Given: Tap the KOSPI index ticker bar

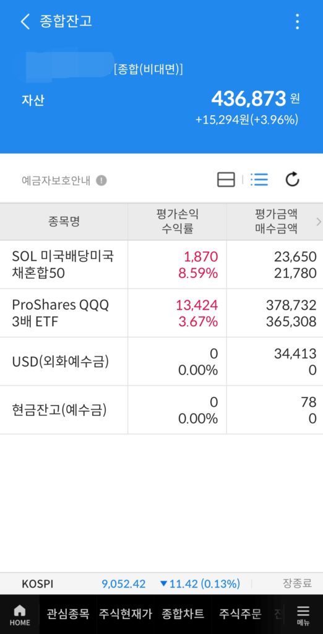Looking at the screenshot, I should click(161, 583).
